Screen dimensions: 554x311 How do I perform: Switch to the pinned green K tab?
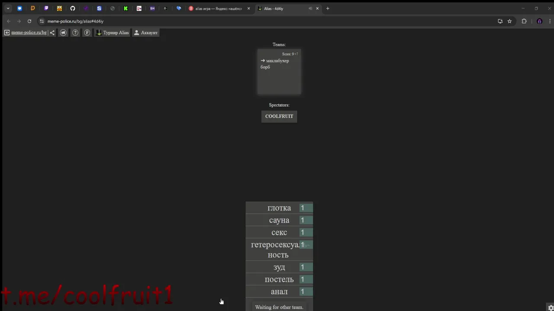click(126, 8)
